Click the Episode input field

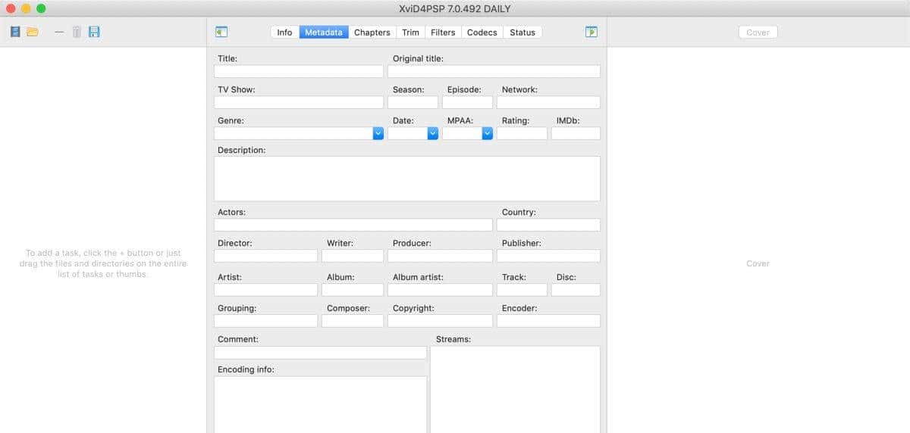pyautogui.click(x=467, y=102)
